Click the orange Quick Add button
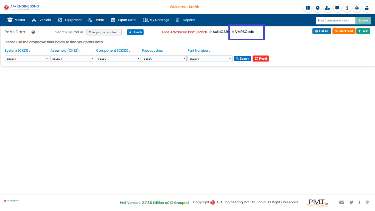The image size is (375, 211). coord(344,31)
